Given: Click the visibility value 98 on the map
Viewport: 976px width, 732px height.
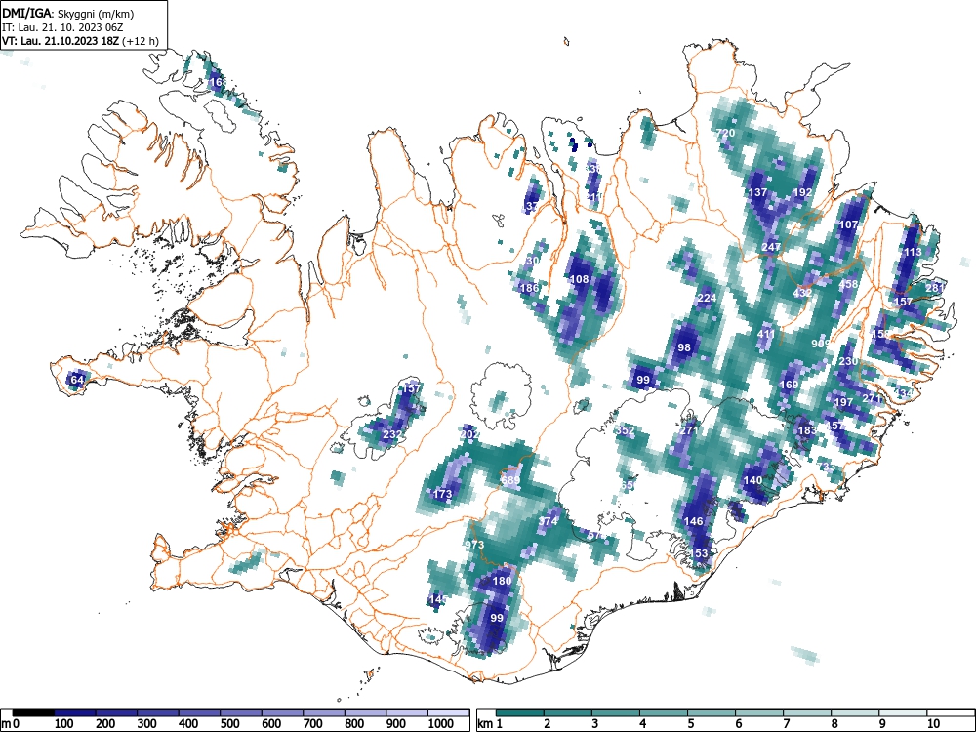Looking at the screenshot, I should (684, 347).
